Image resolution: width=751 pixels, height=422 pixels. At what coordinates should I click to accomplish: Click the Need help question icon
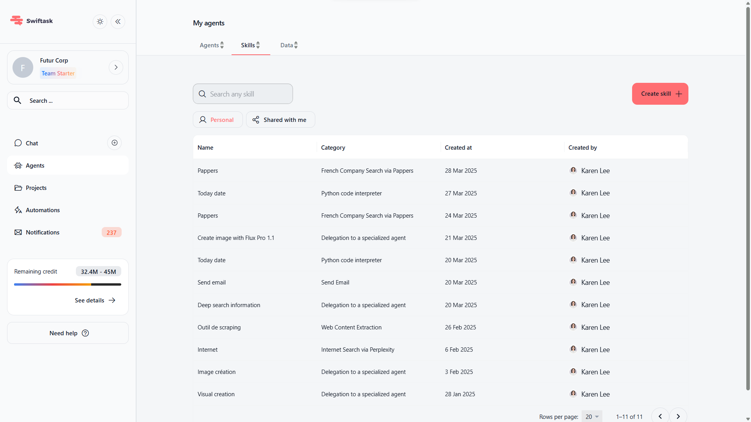pos(85,333)
